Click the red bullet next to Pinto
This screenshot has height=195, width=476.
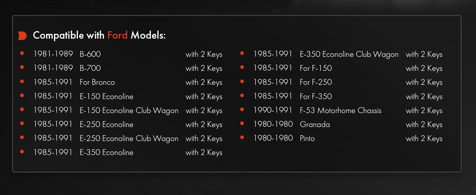tap(242, 137)
